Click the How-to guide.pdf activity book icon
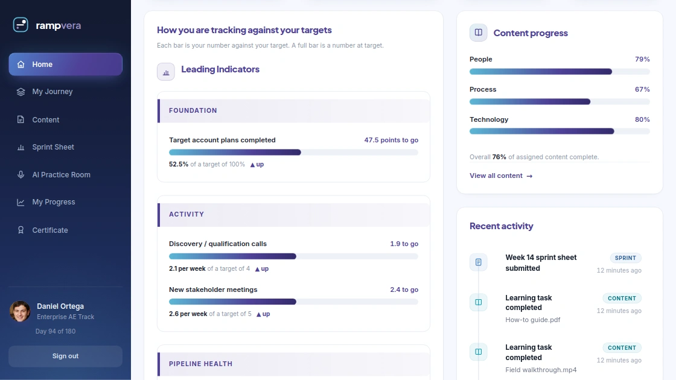 point(479,302)
